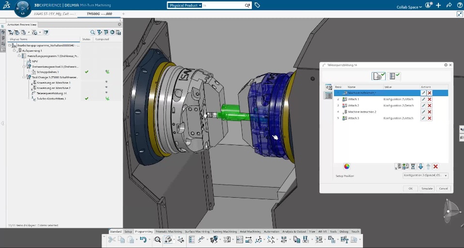The image size is (464, 248).
Task: Click the search magnifier in top bar
Action: click(247, 5)
